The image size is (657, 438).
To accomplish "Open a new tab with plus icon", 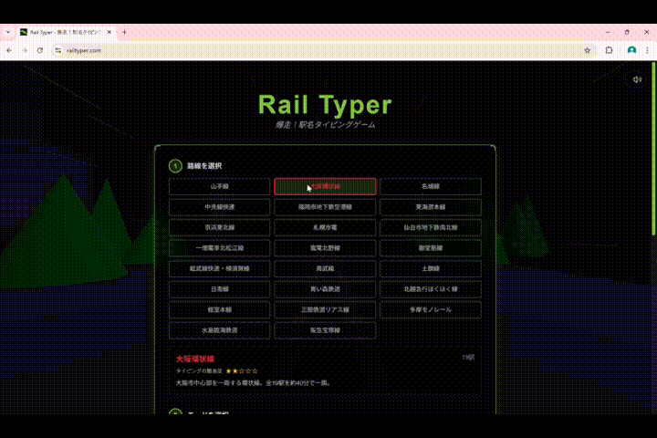I will pyautogui.click(x=124, y=32).
